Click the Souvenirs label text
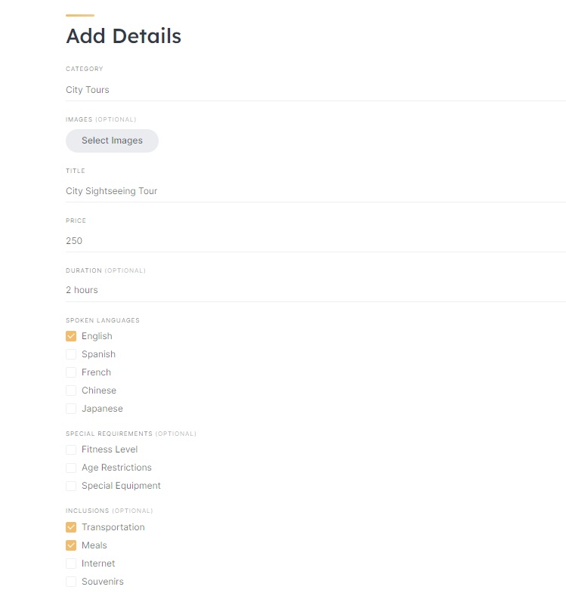 click(102, 582)
